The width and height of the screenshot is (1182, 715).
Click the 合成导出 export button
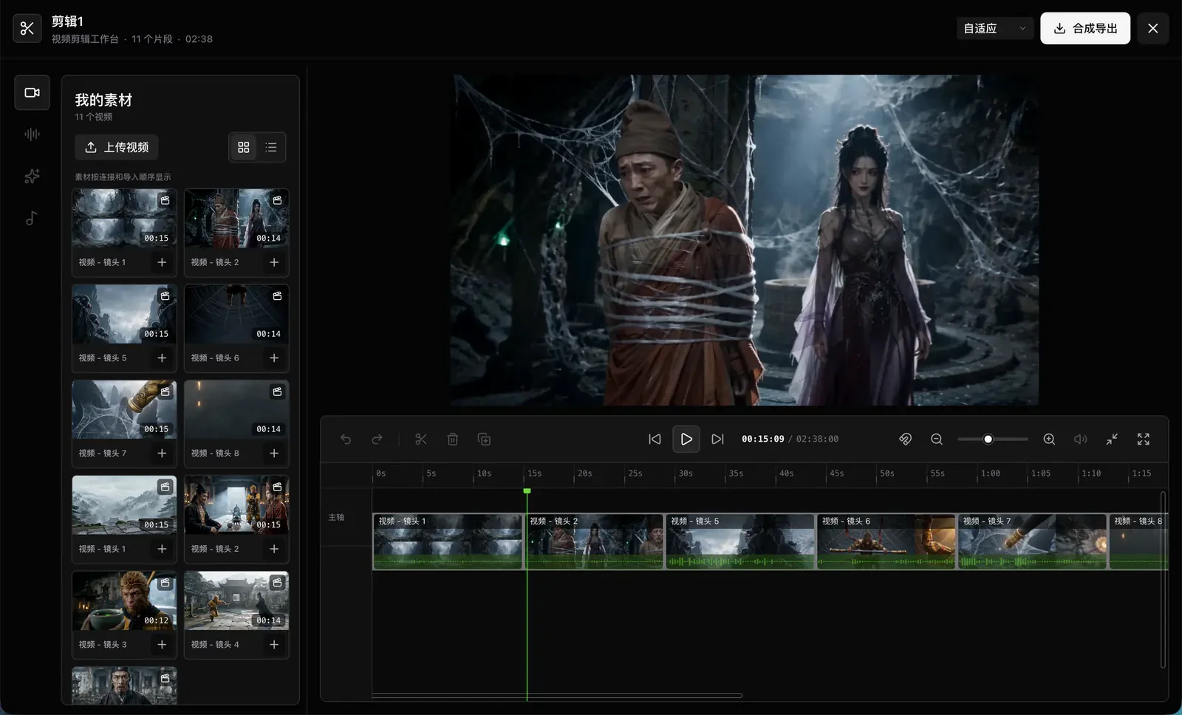pyautogui.click(x=1085, y=29)
